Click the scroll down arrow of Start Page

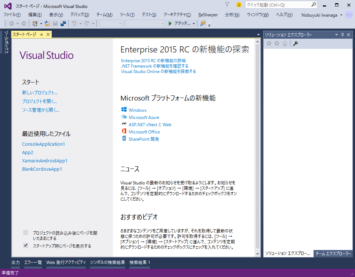tap(257, 254)
